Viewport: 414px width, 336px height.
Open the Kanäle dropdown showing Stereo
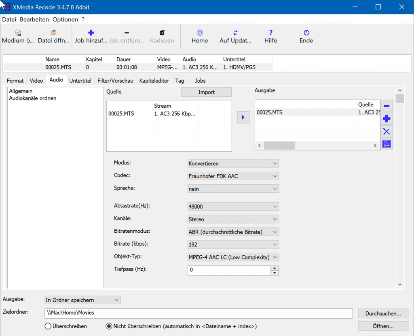(x=233, y=219)
